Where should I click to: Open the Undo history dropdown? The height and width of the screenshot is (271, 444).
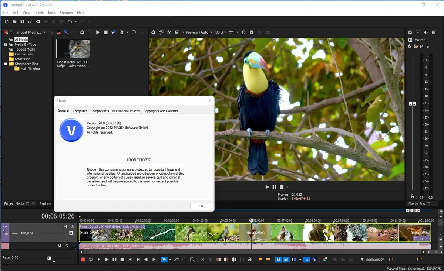click(75, 22)
